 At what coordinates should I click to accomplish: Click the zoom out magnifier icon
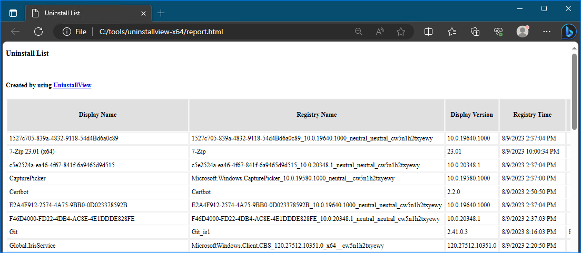(x=358, y=32)
